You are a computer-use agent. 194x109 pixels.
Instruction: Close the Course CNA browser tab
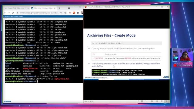[x=28, y=8]
